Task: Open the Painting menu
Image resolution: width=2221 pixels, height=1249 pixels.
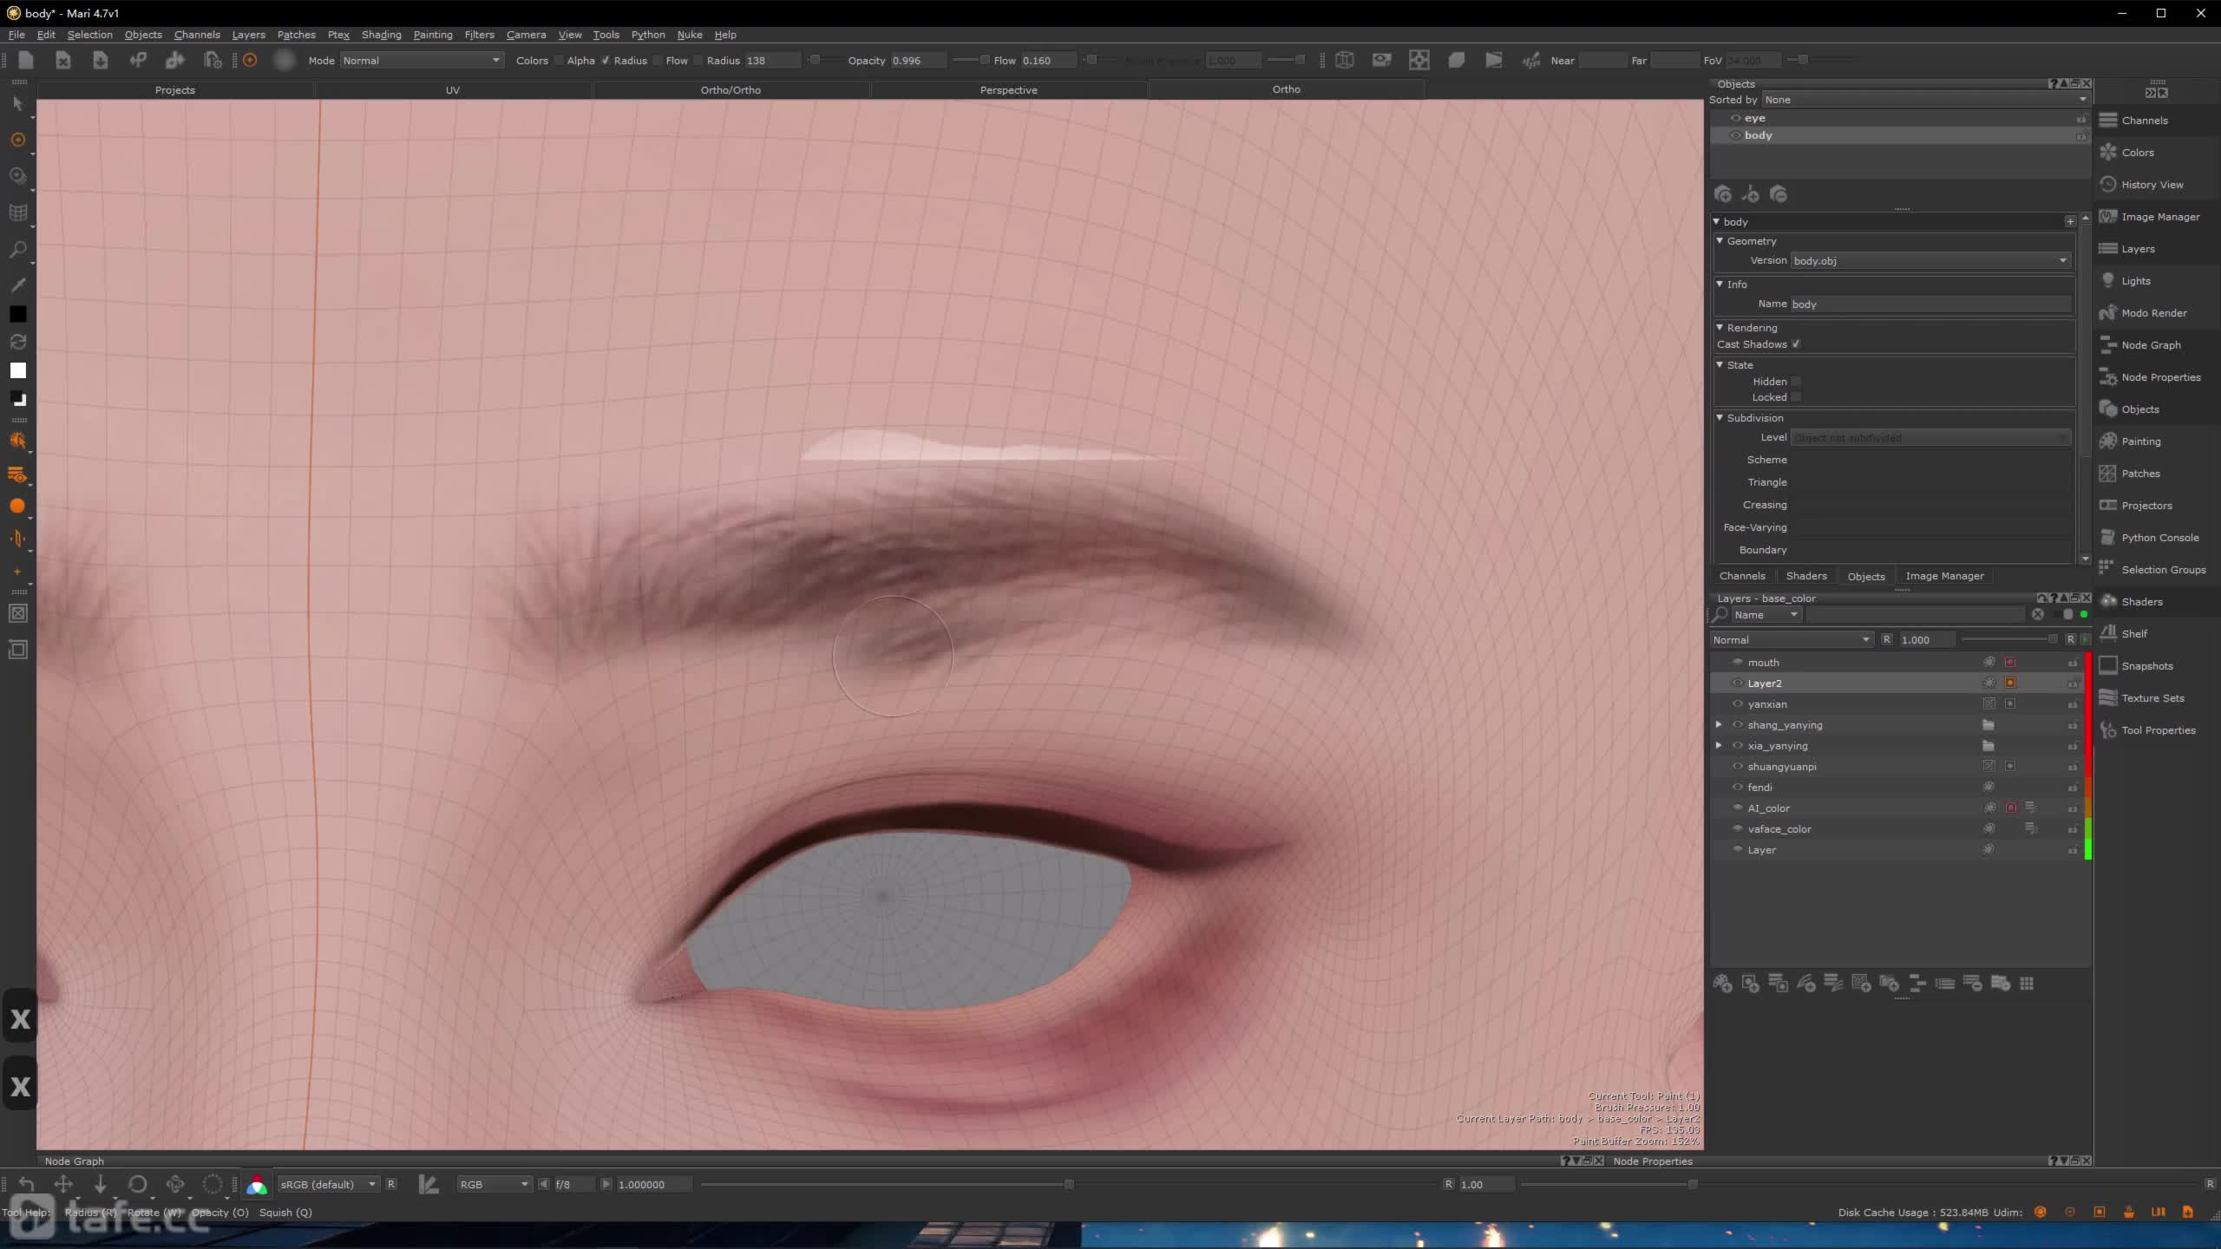Action: pyautogui.click(x=433, y=35)
